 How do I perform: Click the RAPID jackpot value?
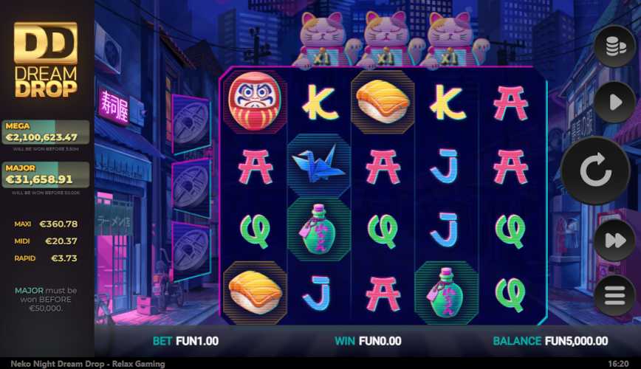tap(64, 258)
